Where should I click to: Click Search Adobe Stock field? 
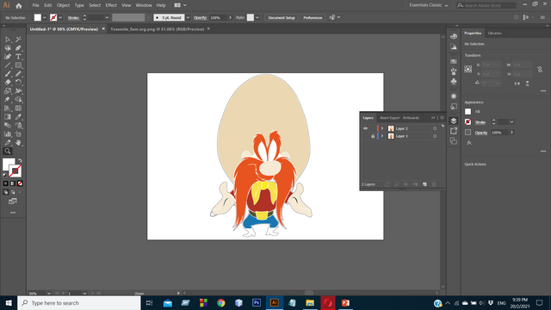[486, 5]
